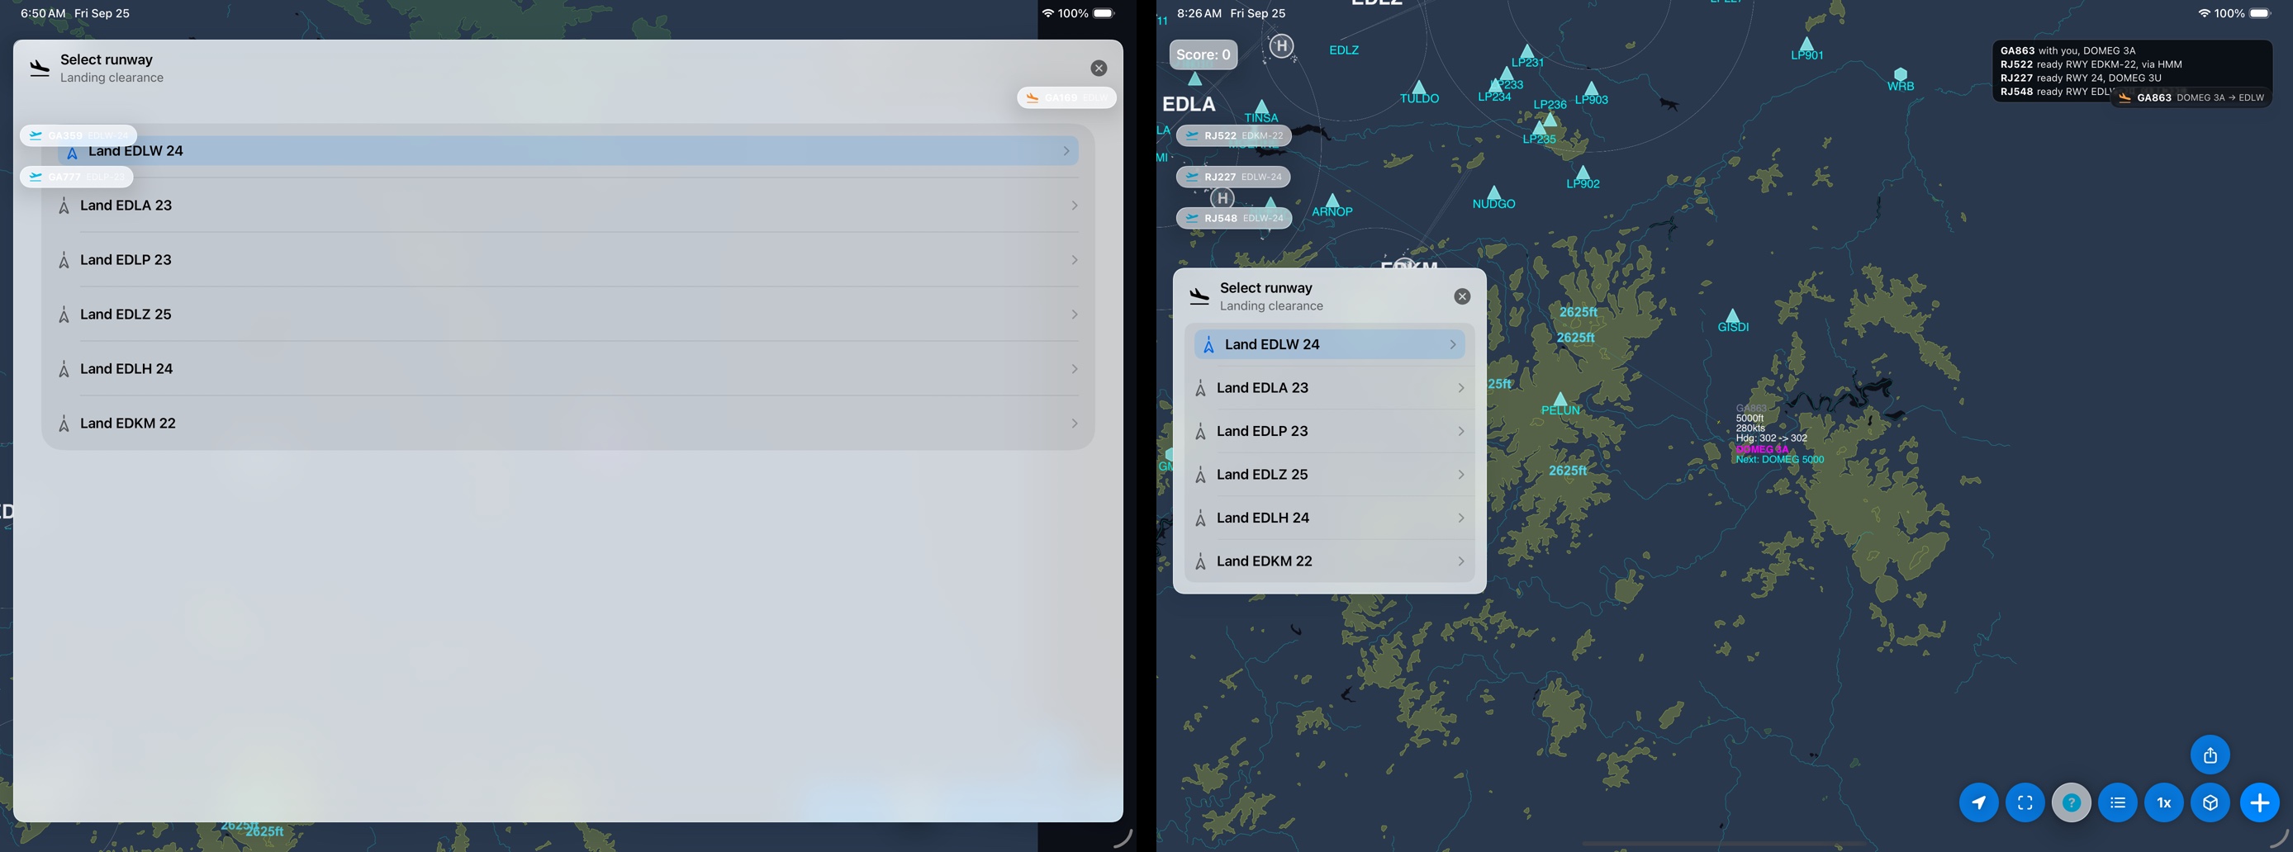Select the WRB navaid hexagon

1901,73
